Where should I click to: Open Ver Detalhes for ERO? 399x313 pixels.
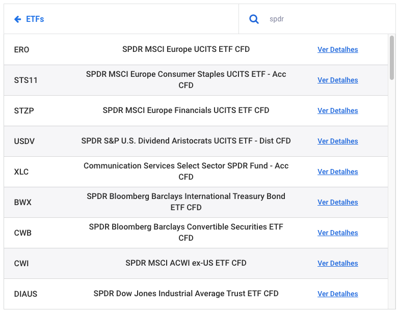pyautogui.click(x=338, y=49)
